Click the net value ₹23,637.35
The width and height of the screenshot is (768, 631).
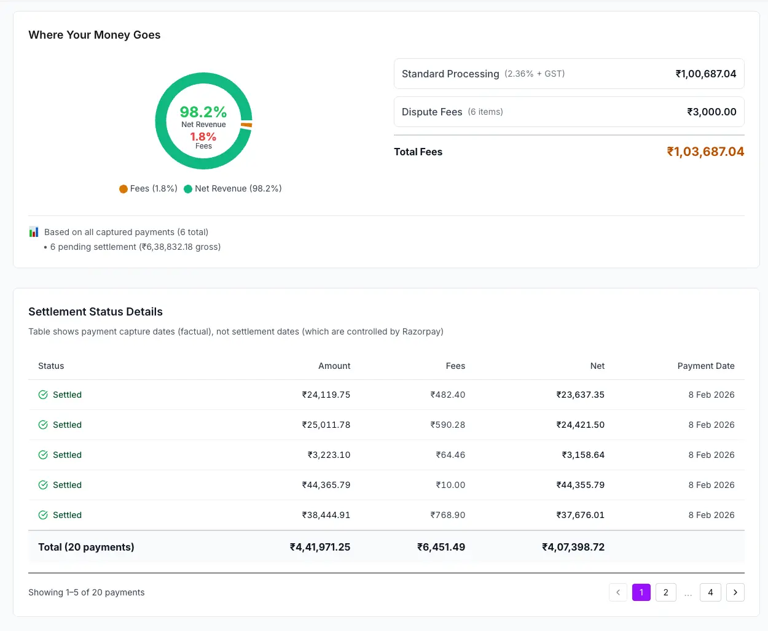(581, 395)
